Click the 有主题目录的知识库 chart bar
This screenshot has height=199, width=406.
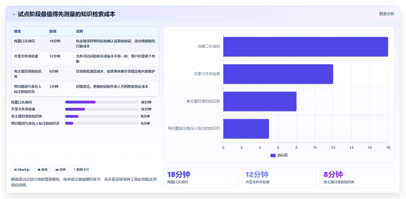(260, 102)
